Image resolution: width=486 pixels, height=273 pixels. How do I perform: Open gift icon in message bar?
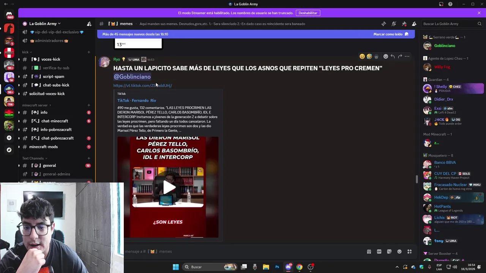[369, 251]
